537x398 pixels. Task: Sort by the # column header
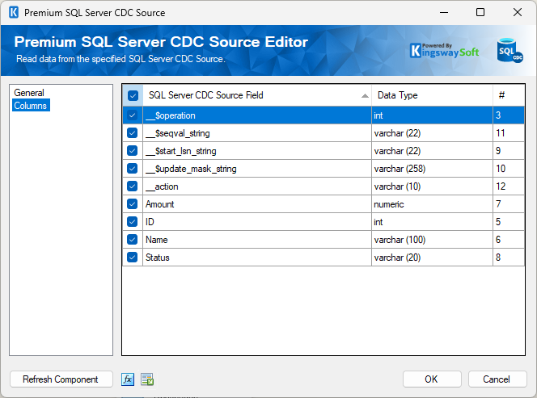click(x=509, y=95)
